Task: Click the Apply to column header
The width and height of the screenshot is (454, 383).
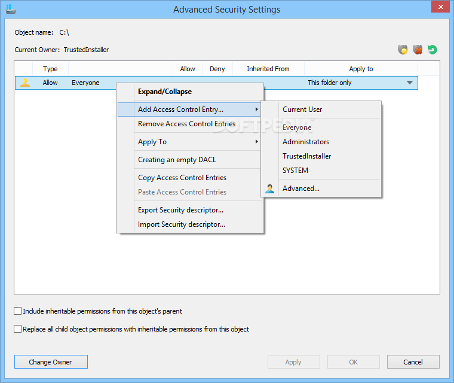Action: click(361, 69)
